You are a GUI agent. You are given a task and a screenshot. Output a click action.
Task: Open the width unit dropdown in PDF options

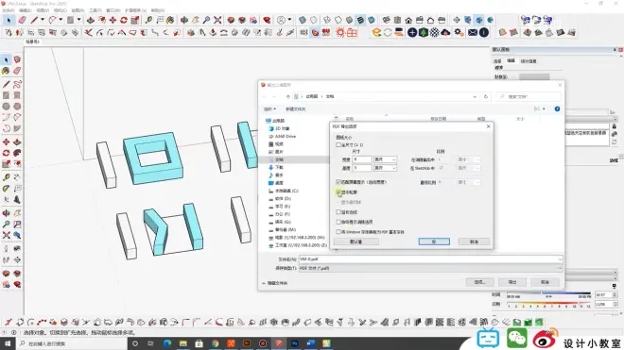click(x=385, y=159)
